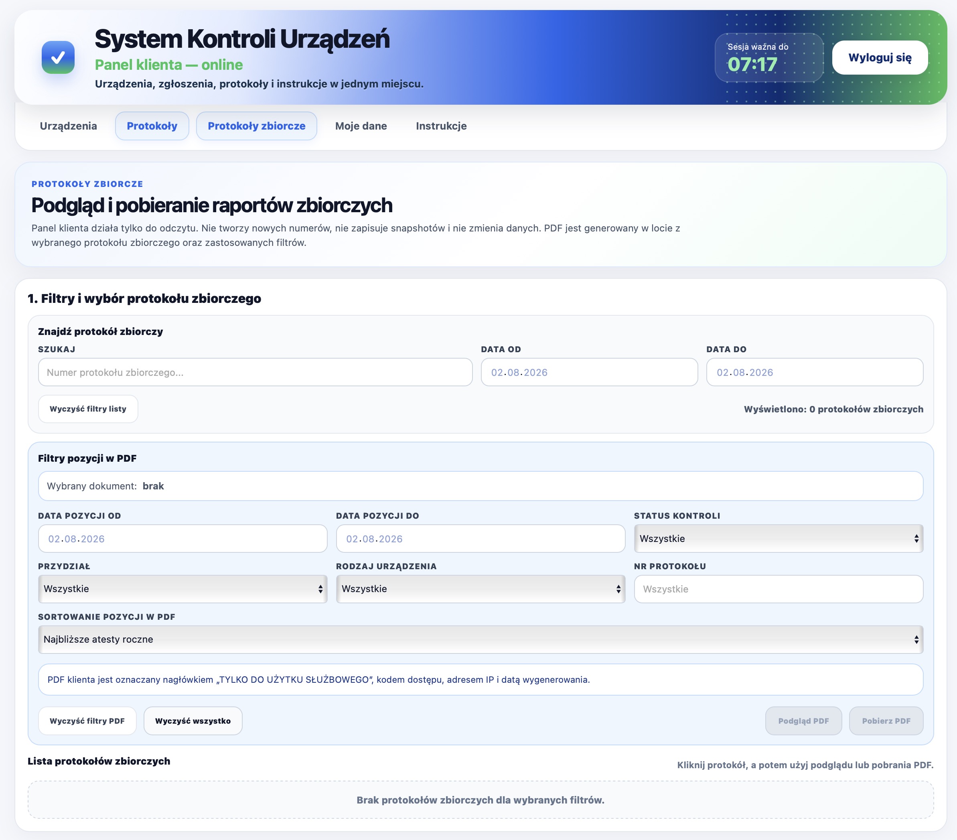Screen dimensions: 957x840
Task: Open the Urządzenia tab
Action: click(x=68, y=126)
